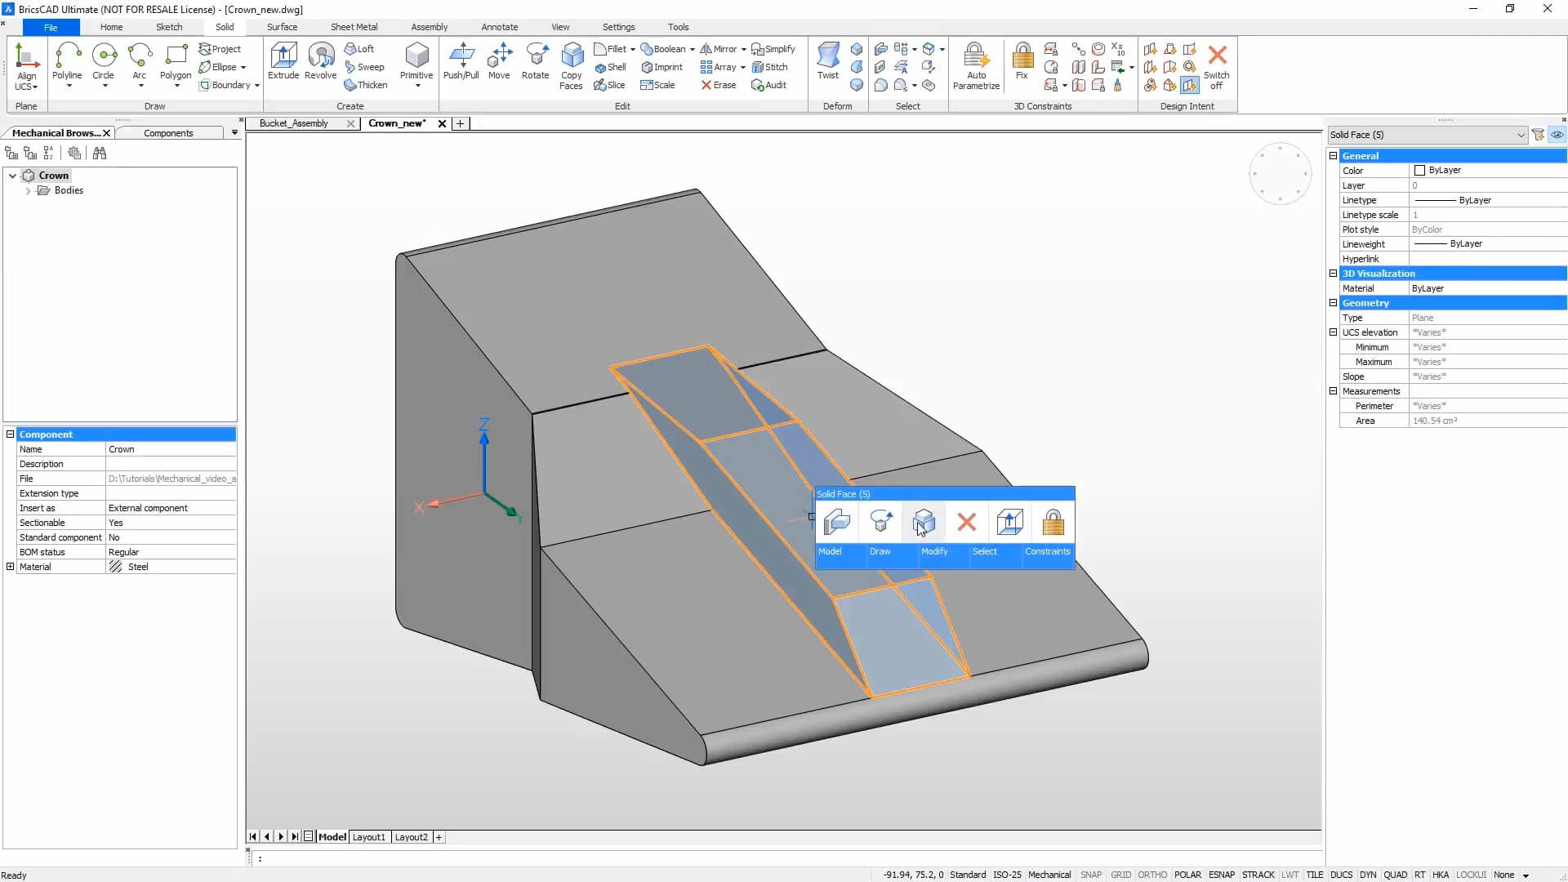The width and height of the screenshot is (1568, 882).
Task: Click the Layout1 tab
Action: point(368,837)
